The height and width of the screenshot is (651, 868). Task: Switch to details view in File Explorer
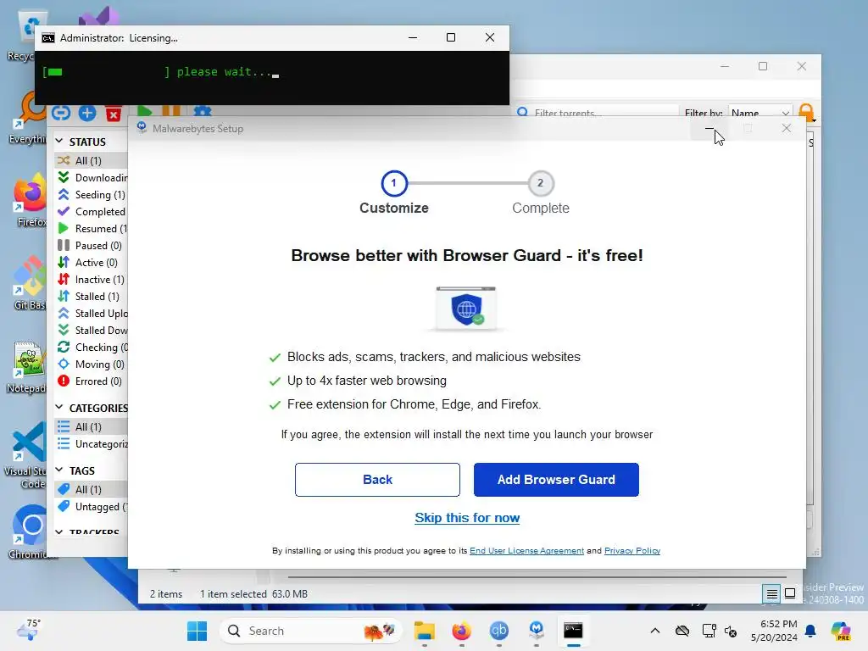(x=771, y=594)
